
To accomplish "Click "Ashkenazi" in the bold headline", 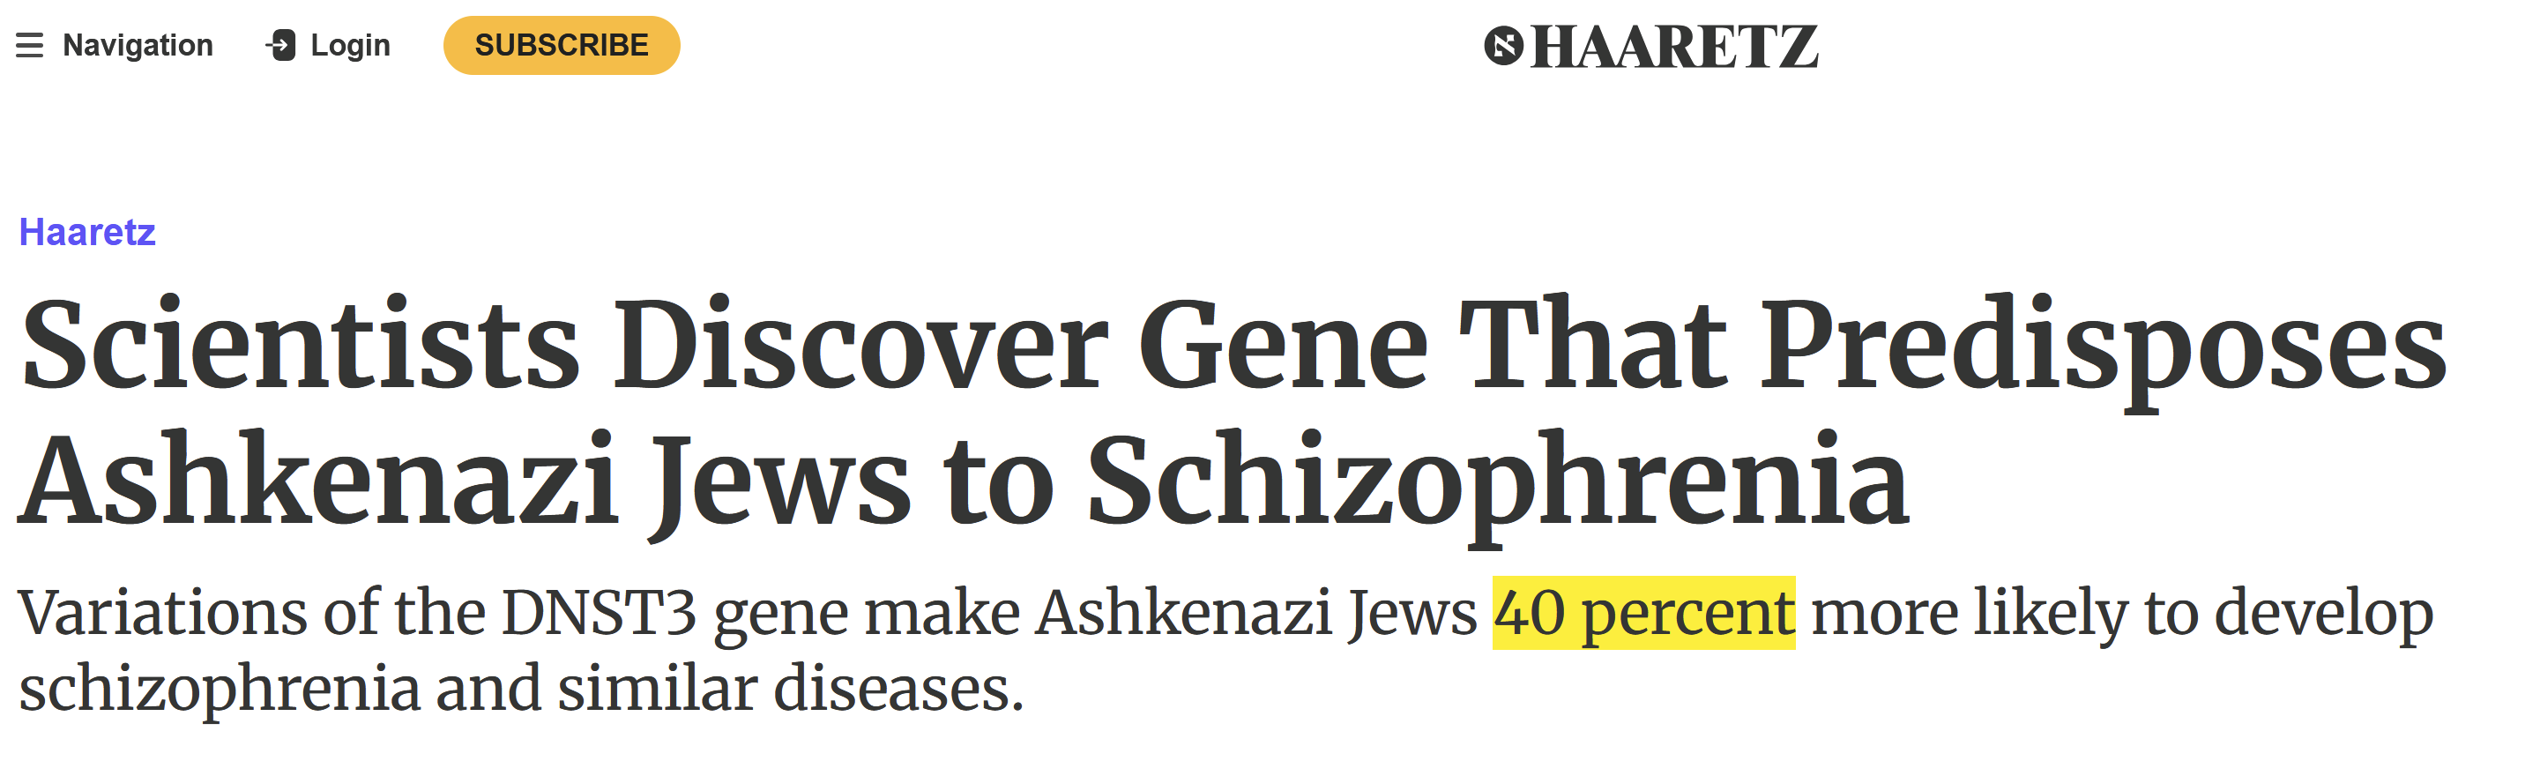I will [x=318, y=483].
